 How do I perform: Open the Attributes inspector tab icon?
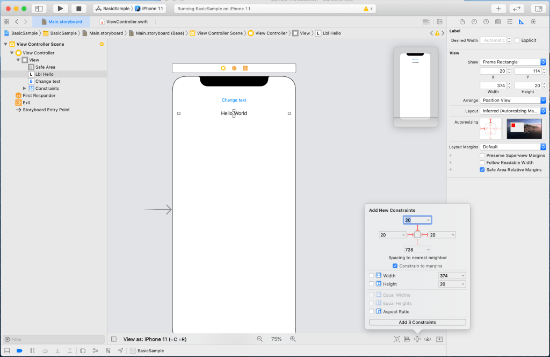(509, 22)
